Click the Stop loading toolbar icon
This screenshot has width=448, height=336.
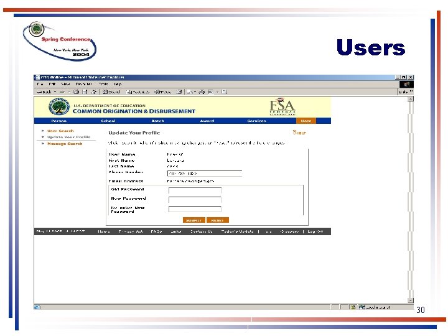[76, 92]
